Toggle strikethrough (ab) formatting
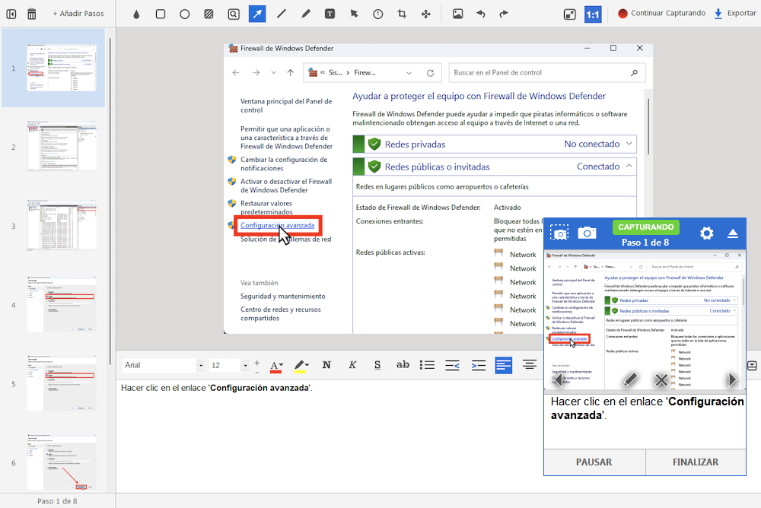The width and height of the screenshot is (761, 508). (x=403, y=365)
